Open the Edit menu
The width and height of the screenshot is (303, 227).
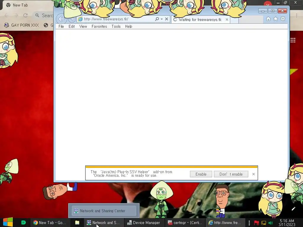pyautogui.click(x=72, y=26)
